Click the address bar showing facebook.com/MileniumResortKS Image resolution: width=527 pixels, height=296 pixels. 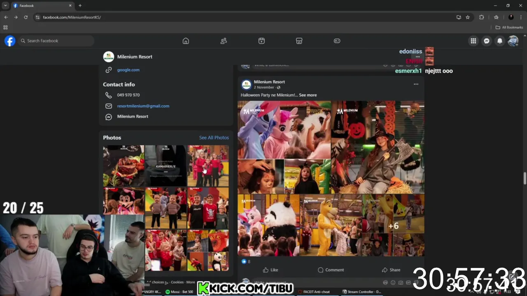click(72, 17)
